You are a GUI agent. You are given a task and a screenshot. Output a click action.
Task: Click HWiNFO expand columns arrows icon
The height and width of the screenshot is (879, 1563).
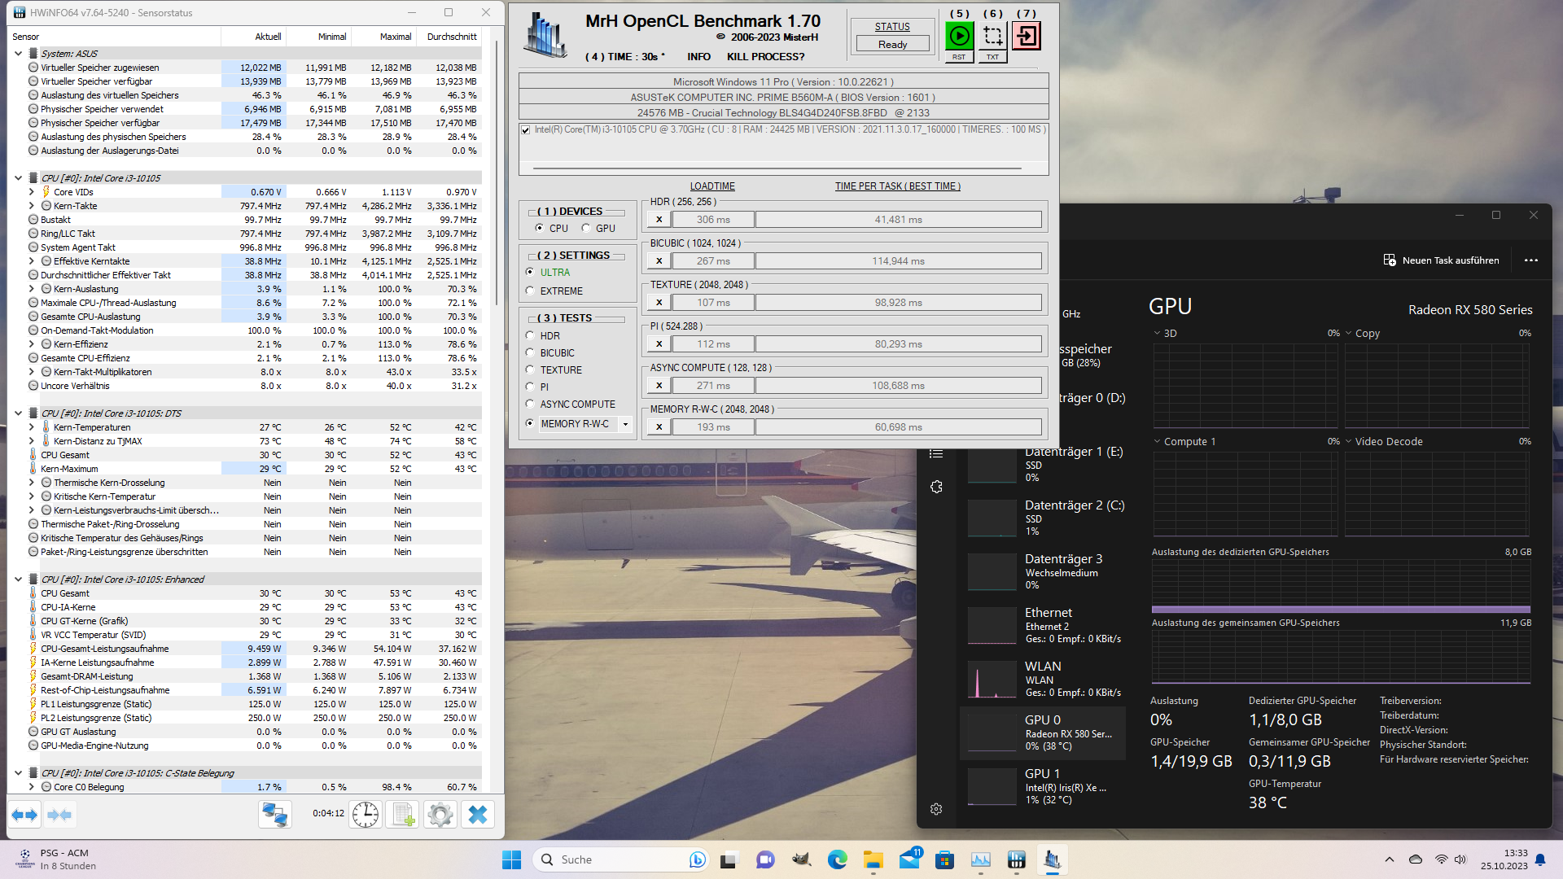pyautogui.click(x=24, y=815)
